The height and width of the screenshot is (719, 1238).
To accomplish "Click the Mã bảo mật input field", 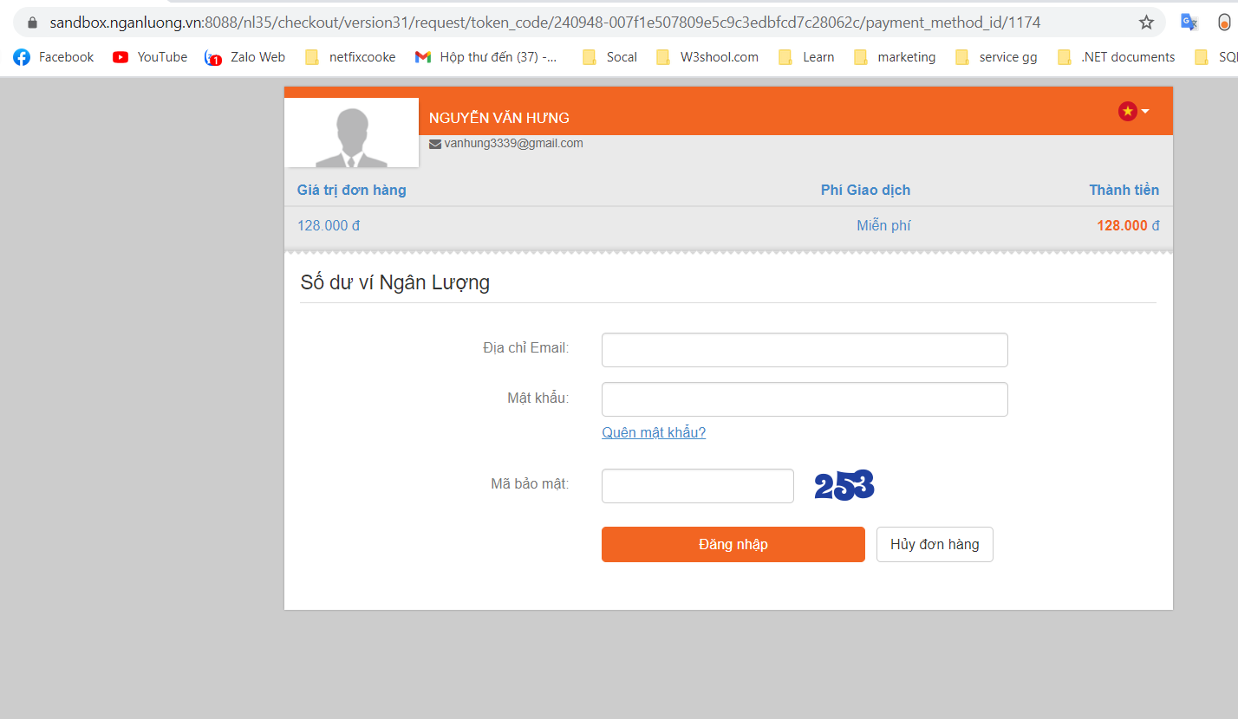I will pos(698,486).
